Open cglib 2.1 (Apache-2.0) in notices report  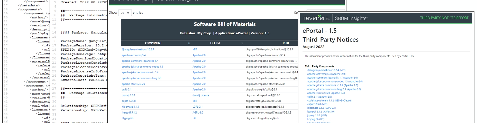tap(319, 97)
